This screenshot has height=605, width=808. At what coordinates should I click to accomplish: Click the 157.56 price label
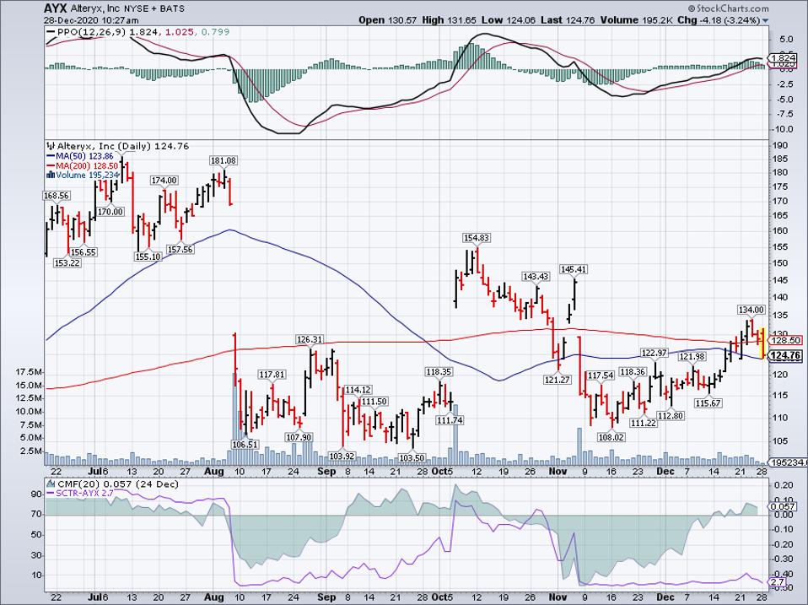pyautogui.click(x=180, y=250)
